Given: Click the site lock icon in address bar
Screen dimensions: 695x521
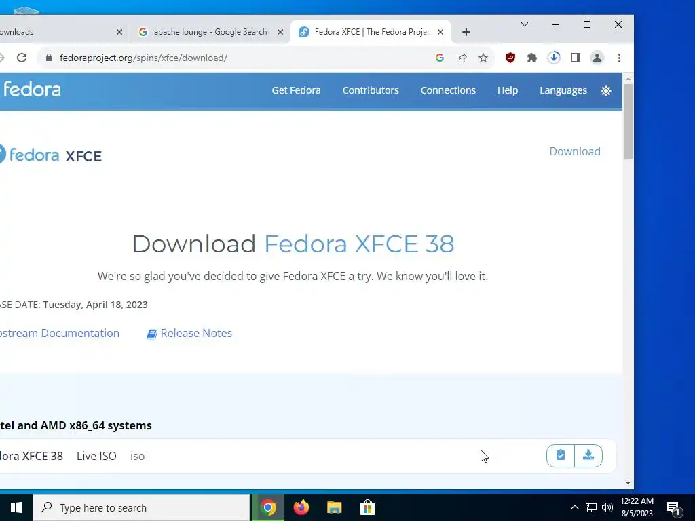Looking at the screenshot, I should (49, 58).
